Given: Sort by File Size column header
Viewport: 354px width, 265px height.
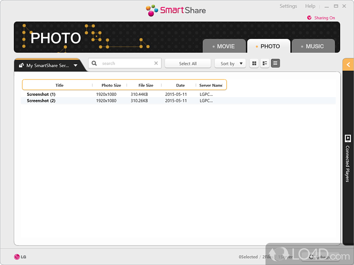Looking at the screenshot, I should pos(146,85).
